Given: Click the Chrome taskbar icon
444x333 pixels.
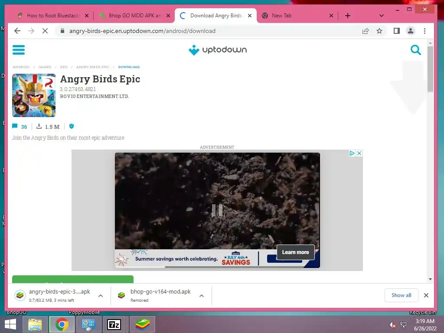Looking at the screenshot, I should tap(62, 324).
